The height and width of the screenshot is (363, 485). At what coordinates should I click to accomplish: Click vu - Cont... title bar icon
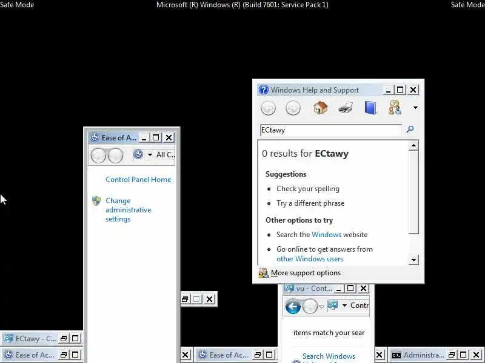(289, 289)
